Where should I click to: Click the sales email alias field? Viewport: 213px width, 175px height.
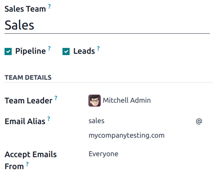click(137, 121)
